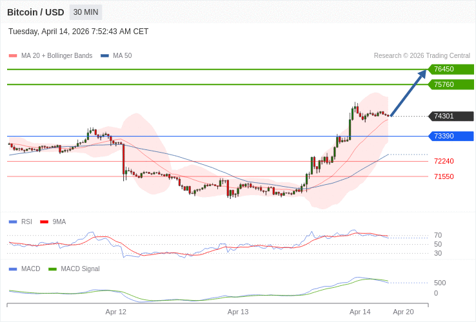Screen dimensions: 476x322
Task: Click the MACD blue legend swatch
Action: (13, 269)
